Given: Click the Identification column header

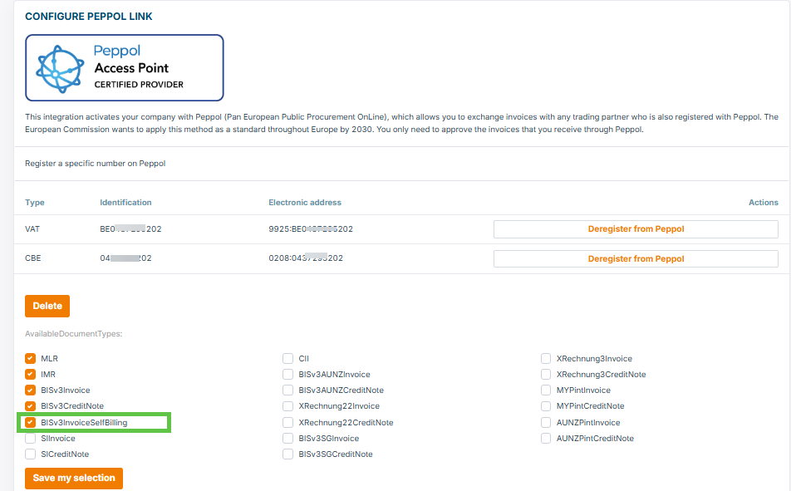Looking at the screenshot, I should 125,203.
